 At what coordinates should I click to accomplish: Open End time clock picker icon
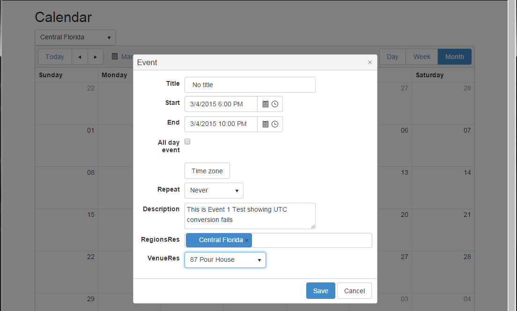[275, 124]
